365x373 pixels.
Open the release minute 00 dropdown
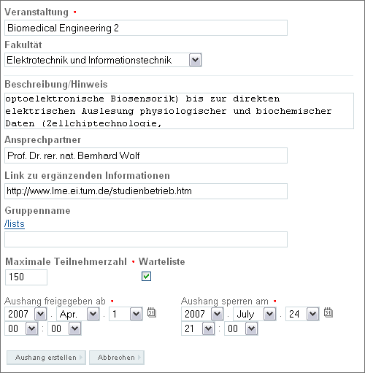(64, 328)
